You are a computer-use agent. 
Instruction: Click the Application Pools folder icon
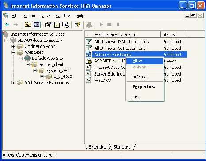(20, 46)
